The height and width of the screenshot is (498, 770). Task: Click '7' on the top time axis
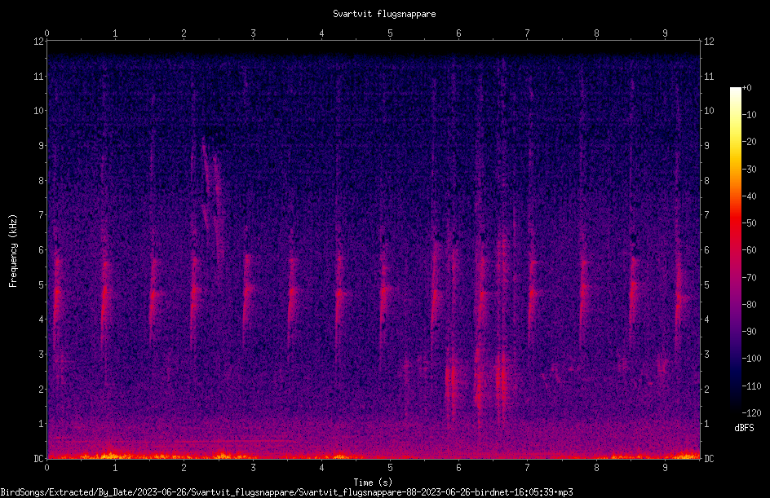point(528,33)
